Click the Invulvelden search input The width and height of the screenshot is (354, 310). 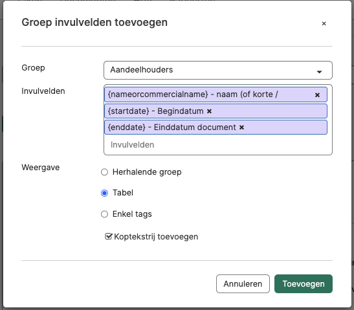pyautogui.click(x=218, y=145)
